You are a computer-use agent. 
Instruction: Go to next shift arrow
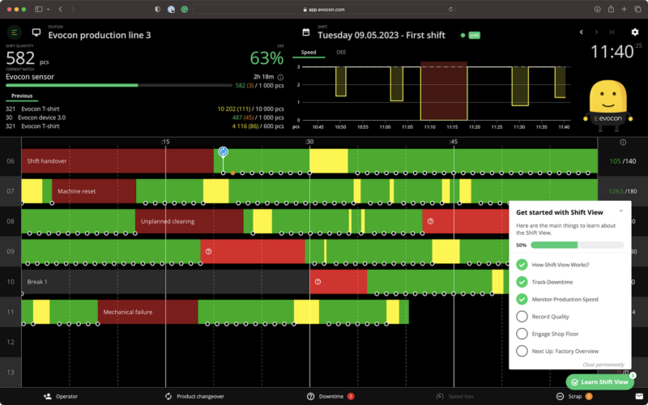click(596, 32)
